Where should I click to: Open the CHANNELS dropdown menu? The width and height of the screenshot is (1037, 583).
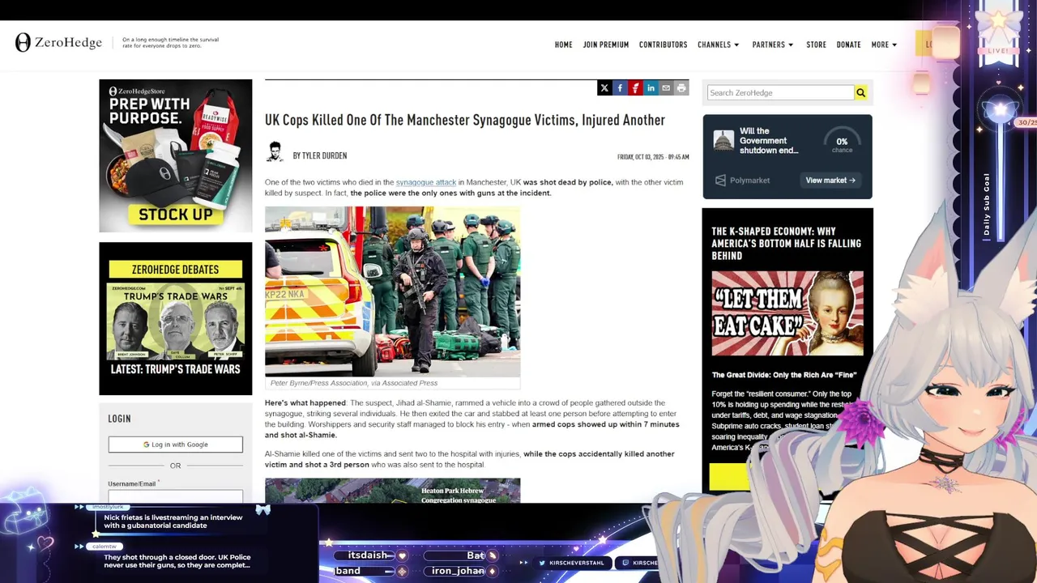(x=719, y=45)
